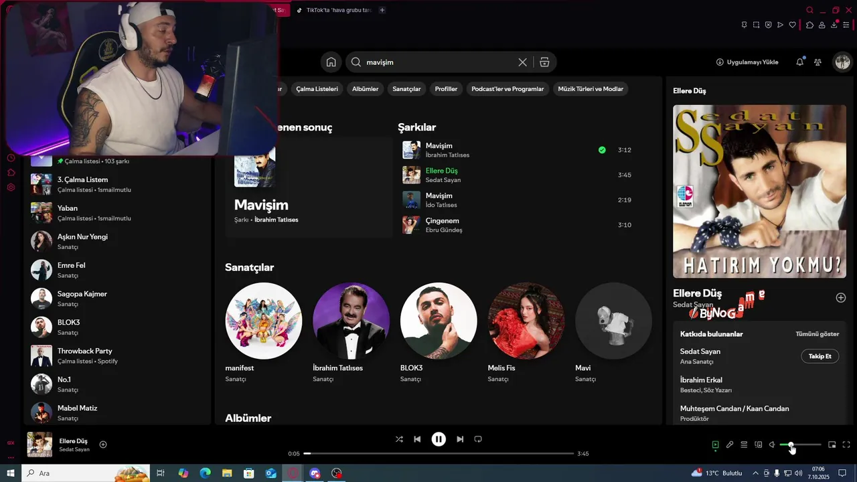
Task: Open Sedat Sayan credit name in panel
Action: coord(700,351)
